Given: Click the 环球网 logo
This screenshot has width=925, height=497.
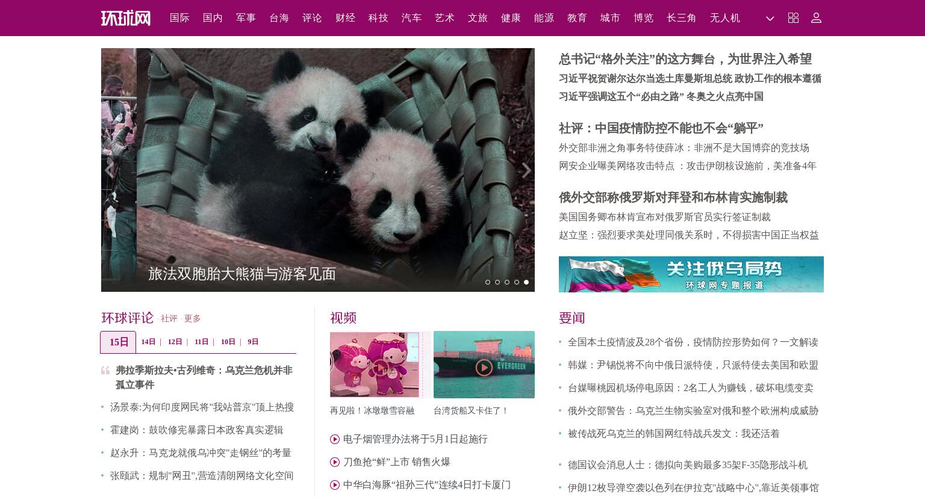Looking at the screenshot, I should click(x=126, y=18).
